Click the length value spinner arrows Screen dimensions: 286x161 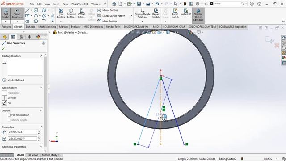coord(39,132)
